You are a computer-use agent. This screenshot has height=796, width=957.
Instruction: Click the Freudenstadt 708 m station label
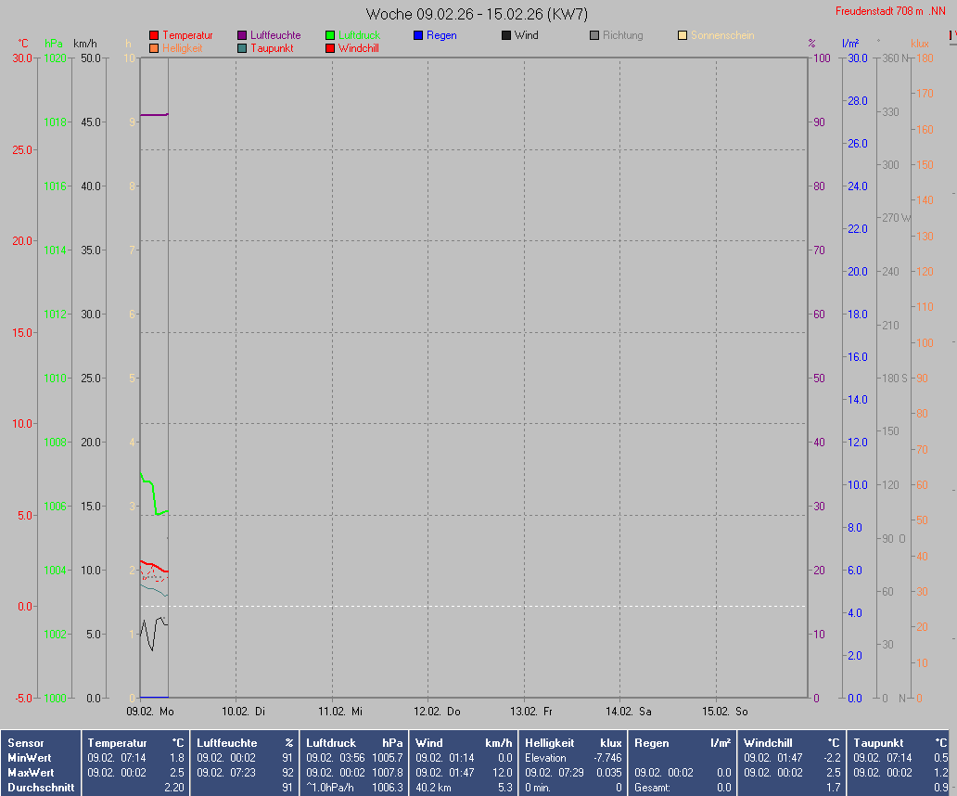coord(888,11)
